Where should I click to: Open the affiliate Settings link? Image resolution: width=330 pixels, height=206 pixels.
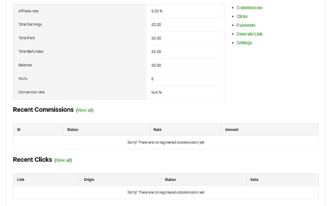(x=244, y=43)
